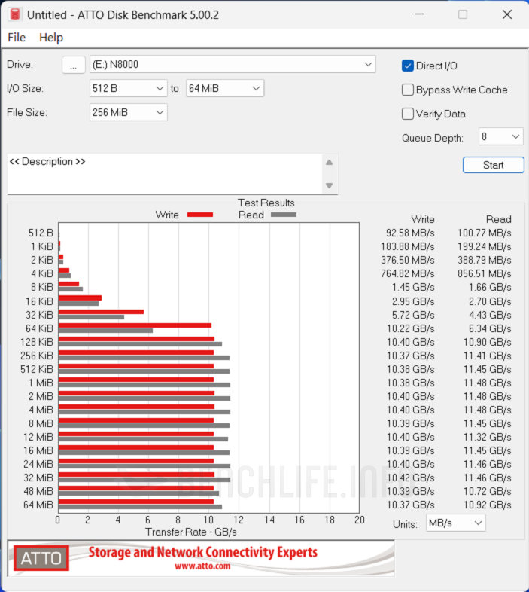Click the 11.41 GB/s read value
Viewport: 529px width, 592px height.
pyautogui.click(x=487, y=356)
